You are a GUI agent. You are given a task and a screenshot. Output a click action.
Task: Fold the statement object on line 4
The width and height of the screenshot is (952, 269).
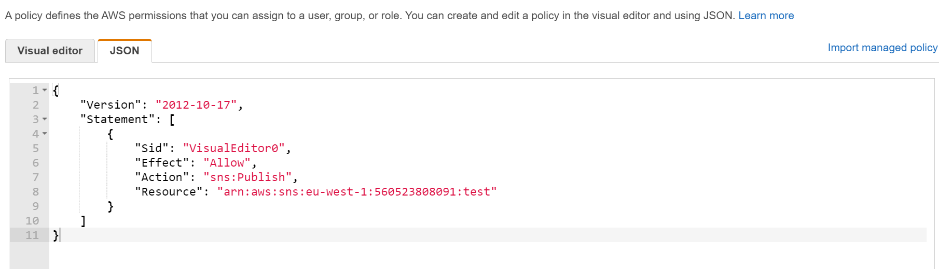(45, 134)
